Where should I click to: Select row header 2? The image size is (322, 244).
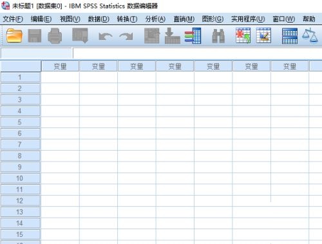point(21,88)
